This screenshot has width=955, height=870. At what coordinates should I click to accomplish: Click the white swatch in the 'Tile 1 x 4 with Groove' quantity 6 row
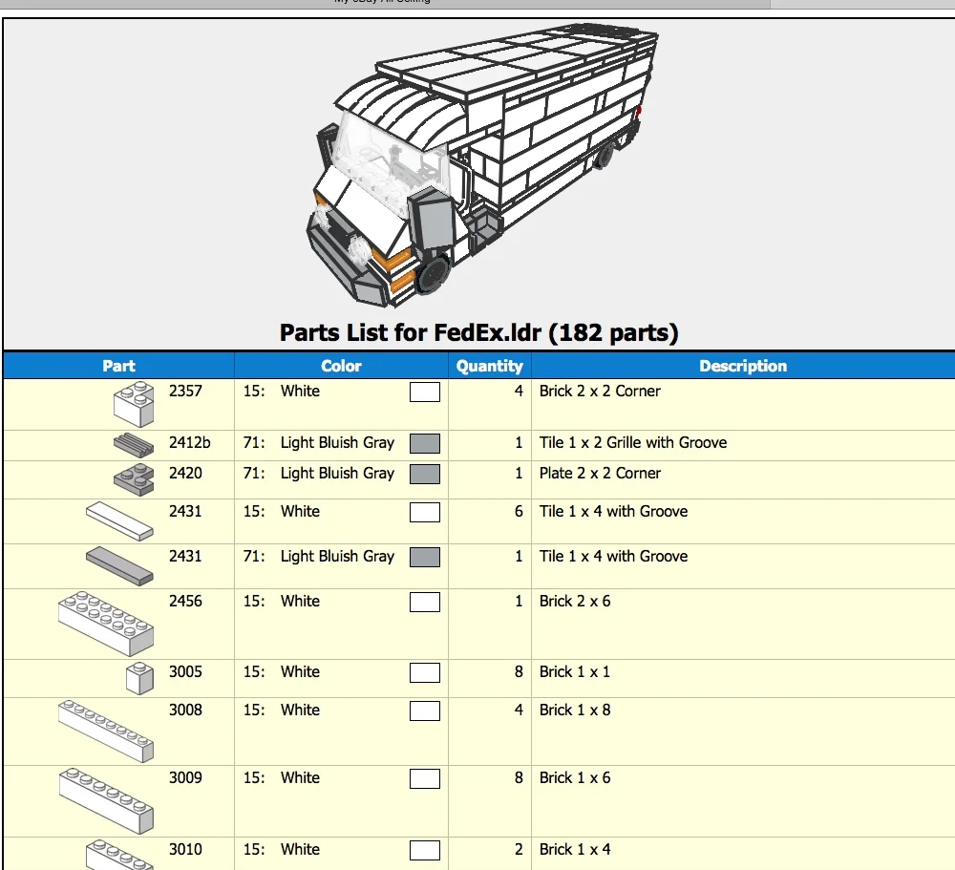click(425, 513)
